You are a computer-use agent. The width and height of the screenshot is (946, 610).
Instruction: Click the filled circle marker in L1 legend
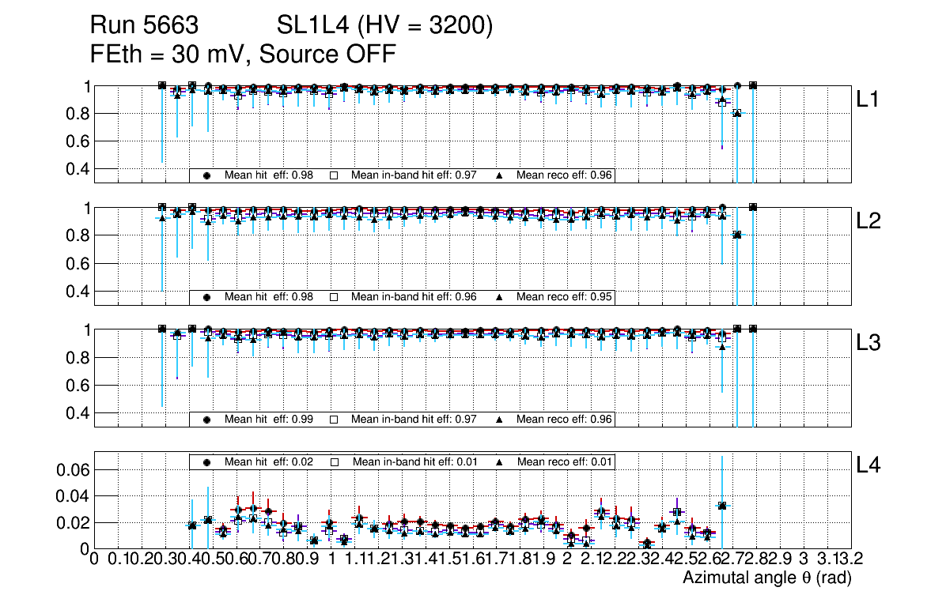pos(207,175)
